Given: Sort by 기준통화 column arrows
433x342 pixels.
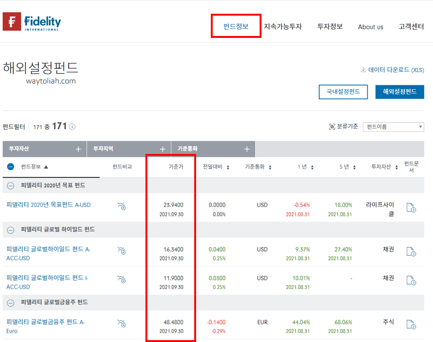Looking at the screenshot, I should 270,167.
